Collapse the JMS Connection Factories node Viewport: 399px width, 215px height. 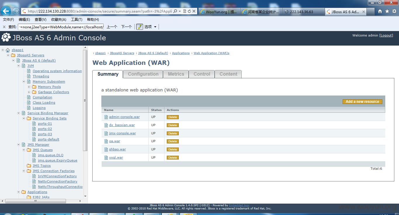click(24, 171)
